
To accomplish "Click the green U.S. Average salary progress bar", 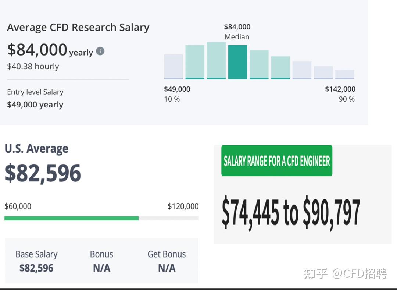I will click(x=71, y=218).
